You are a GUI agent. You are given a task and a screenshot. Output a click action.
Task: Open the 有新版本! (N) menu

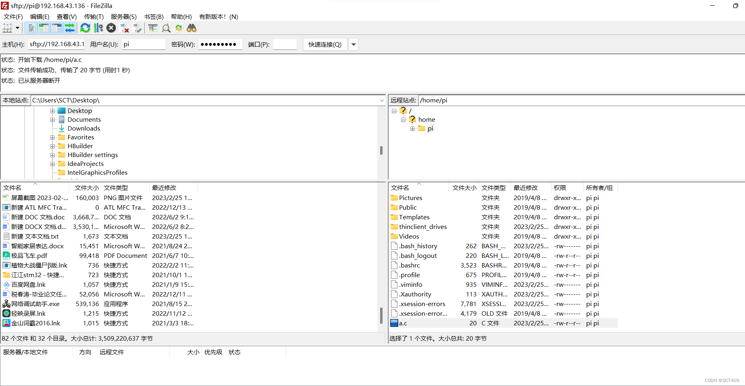click(x=218, y=16)
